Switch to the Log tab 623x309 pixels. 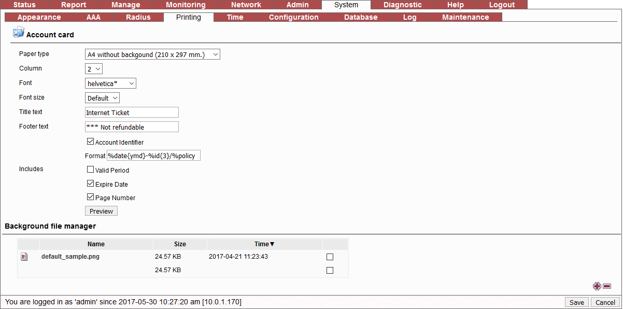(409, 17)
